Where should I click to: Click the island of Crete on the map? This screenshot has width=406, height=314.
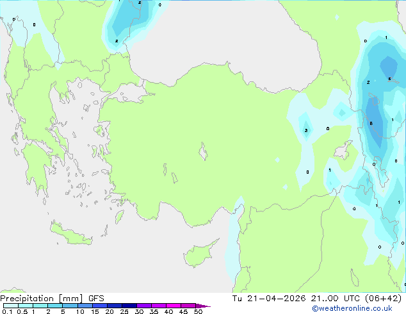tap(71, 233)
